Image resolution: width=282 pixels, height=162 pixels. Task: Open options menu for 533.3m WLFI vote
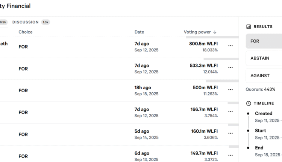tap(230, 68)
